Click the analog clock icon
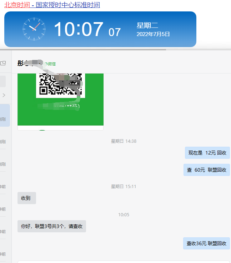The image size is (231, 263). pos(34,29)
